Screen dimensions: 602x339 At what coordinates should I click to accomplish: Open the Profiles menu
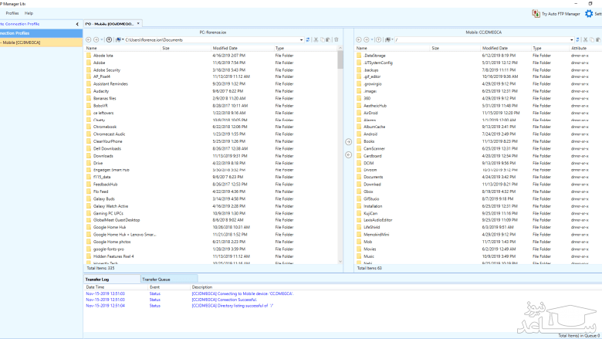tap(12, 14)
